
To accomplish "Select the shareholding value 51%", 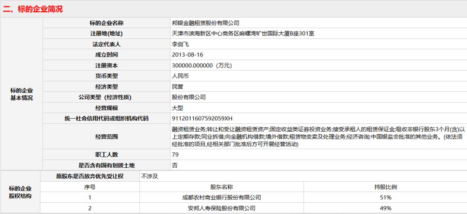I will tap(385, 197).
